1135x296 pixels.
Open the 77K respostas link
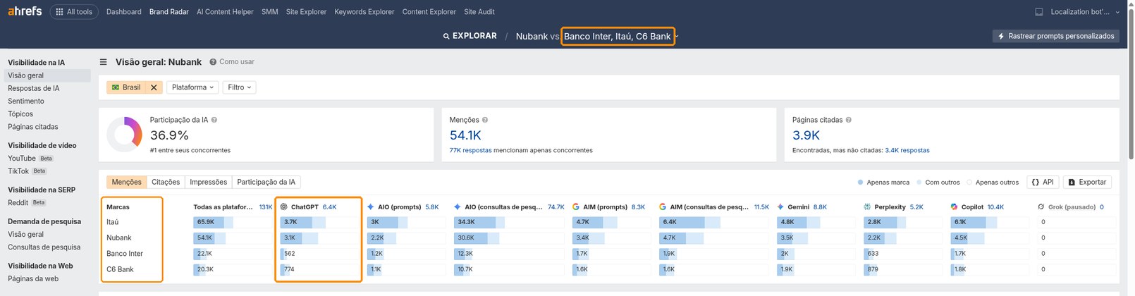pyautogui.click(x=471, y=150)
